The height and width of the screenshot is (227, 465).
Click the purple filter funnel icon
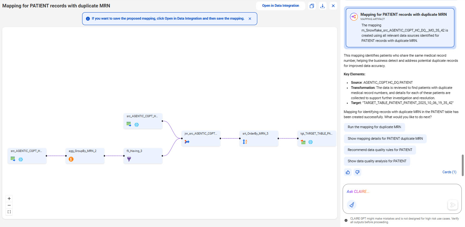(x=129, y=159)
